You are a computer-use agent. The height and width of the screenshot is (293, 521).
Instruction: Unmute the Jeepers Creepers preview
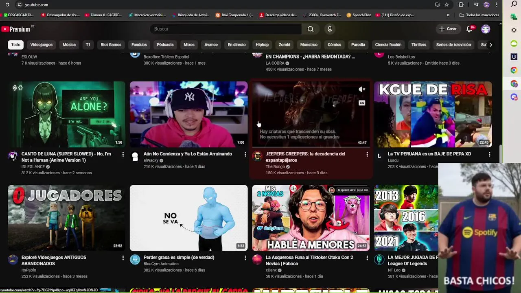(362, 90)
